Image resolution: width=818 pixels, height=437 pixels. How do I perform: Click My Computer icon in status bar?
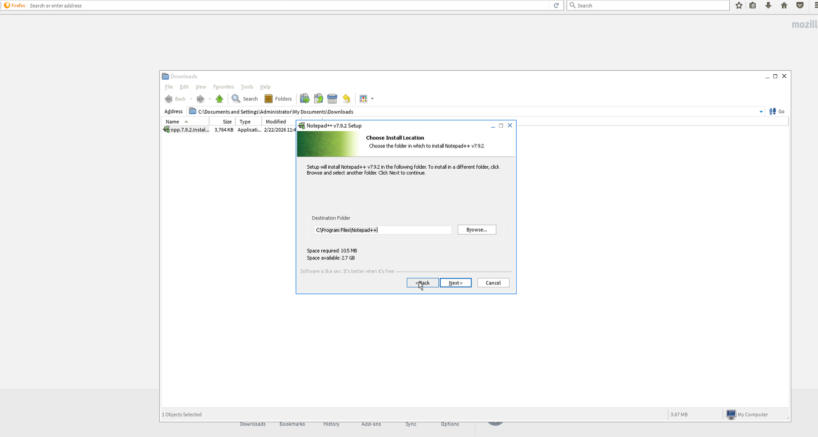731,415
